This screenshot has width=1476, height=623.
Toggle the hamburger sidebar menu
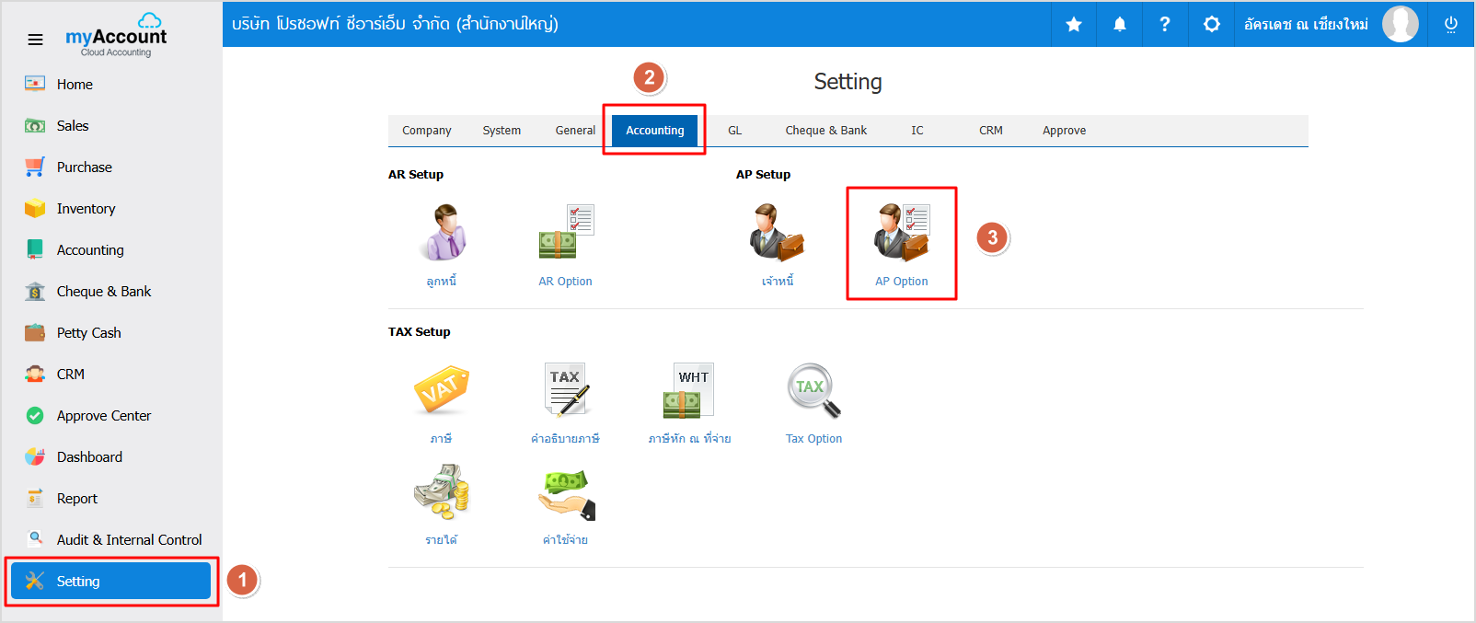[35, 40]
